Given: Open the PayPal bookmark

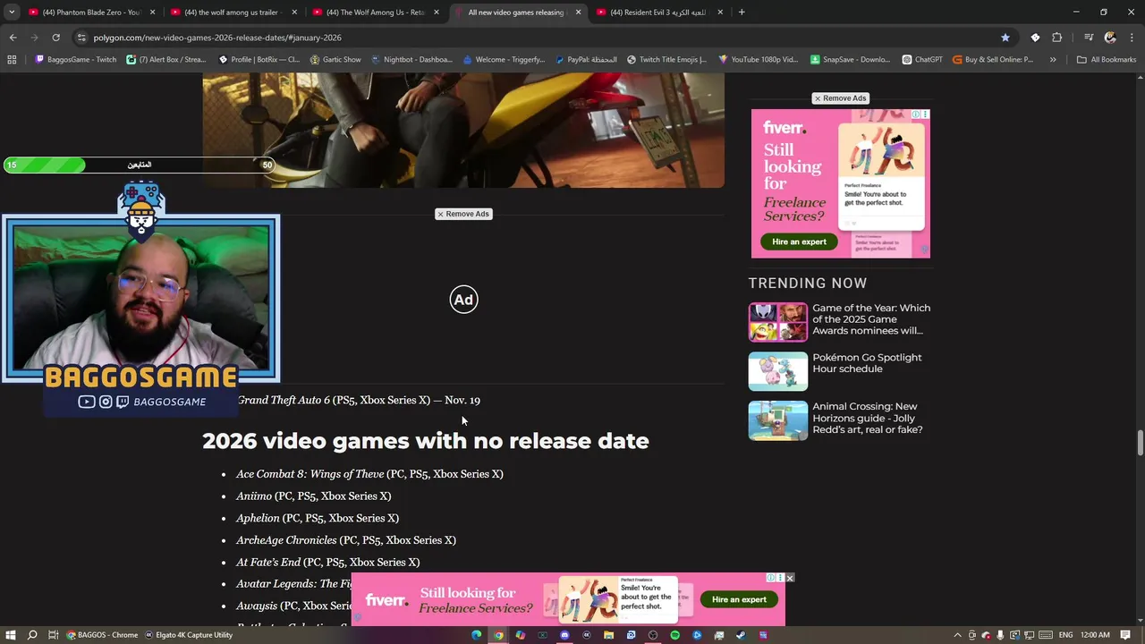Looking at the screenshot, I should click(585, 60).
